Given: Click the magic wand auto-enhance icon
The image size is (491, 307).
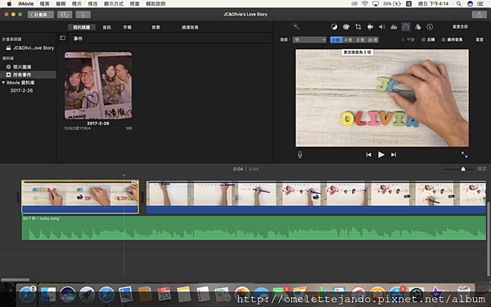Looking at the screenshot, I should (x=296, y=27).
